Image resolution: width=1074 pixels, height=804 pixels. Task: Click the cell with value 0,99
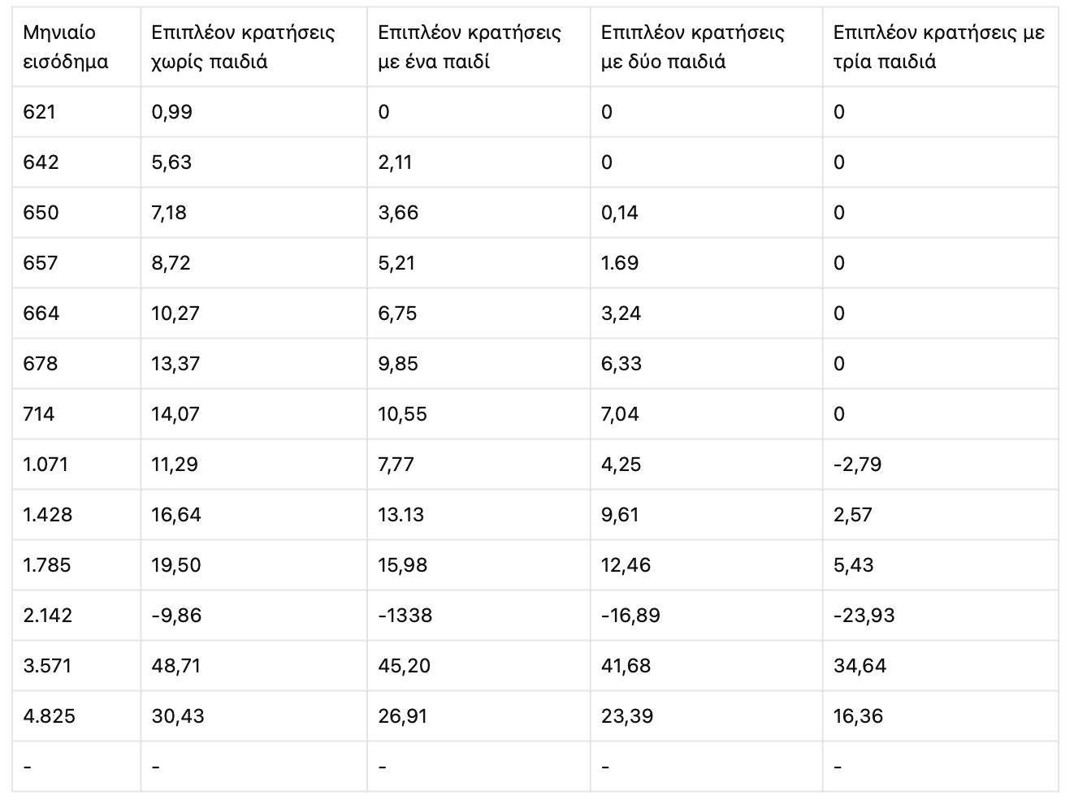(x=253, y=112)
